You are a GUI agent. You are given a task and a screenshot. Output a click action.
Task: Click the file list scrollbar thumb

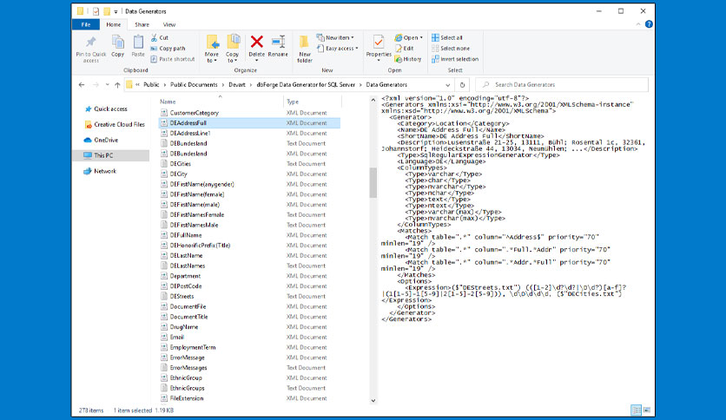373,183
